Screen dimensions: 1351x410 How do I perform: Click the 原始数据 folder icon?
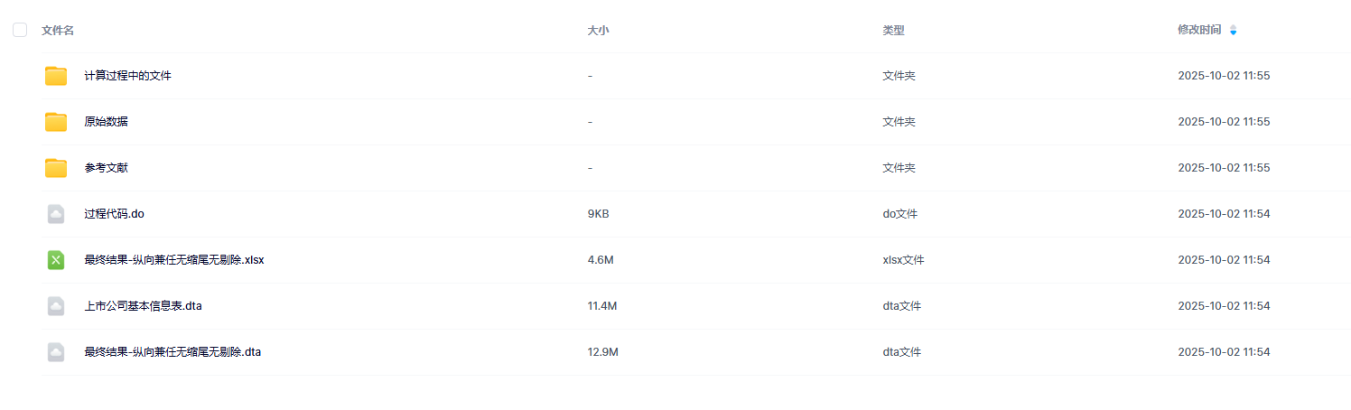[x=56, y=122]
